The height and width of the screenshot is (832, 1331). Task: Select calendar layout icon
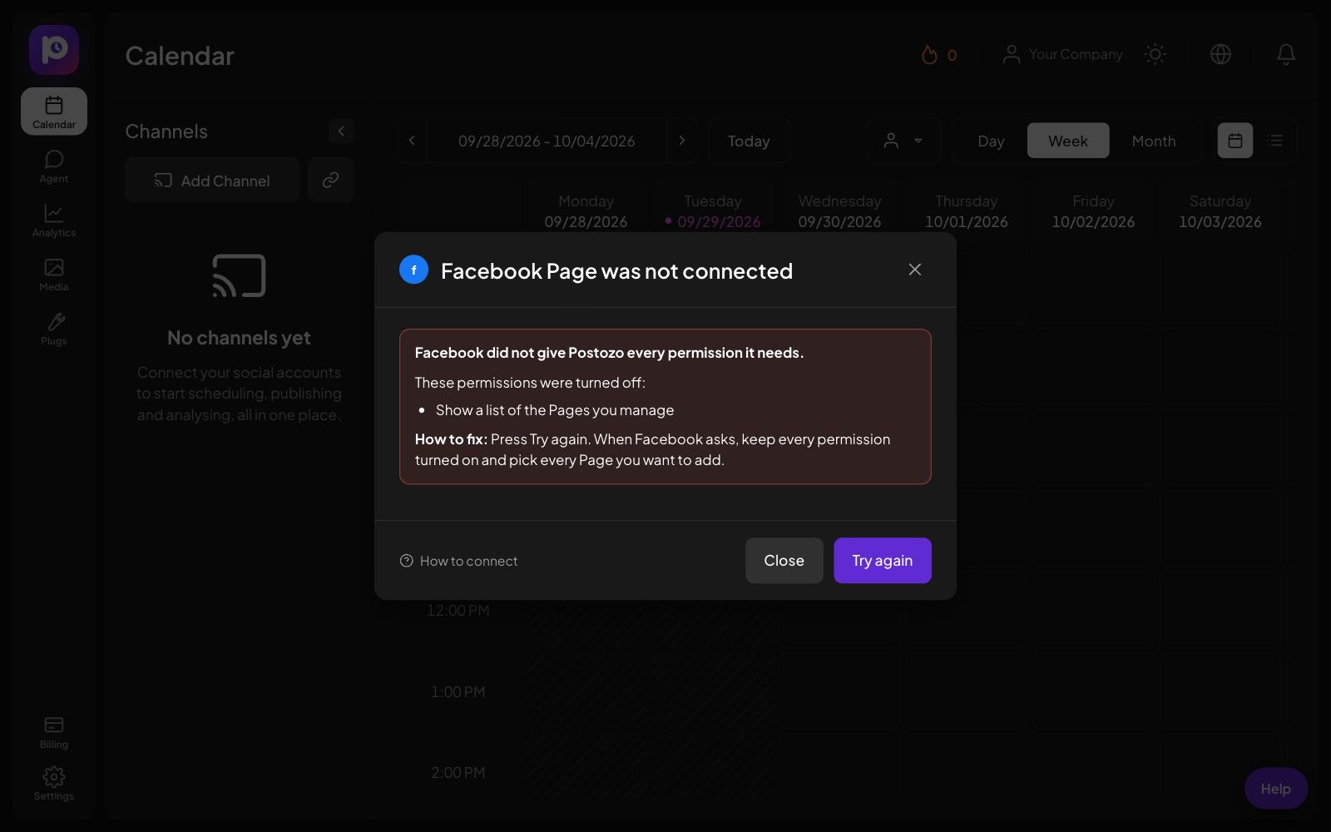pos(1235,141)
